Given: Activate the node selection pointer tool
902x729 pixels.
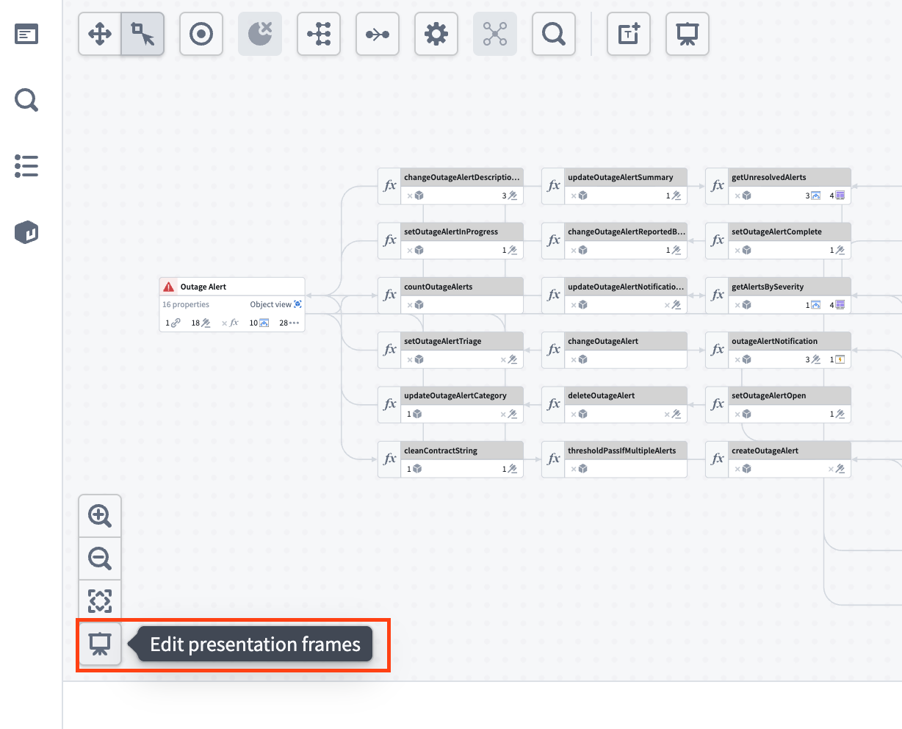Looking at the screenshot, I should (x=142, y=34).
